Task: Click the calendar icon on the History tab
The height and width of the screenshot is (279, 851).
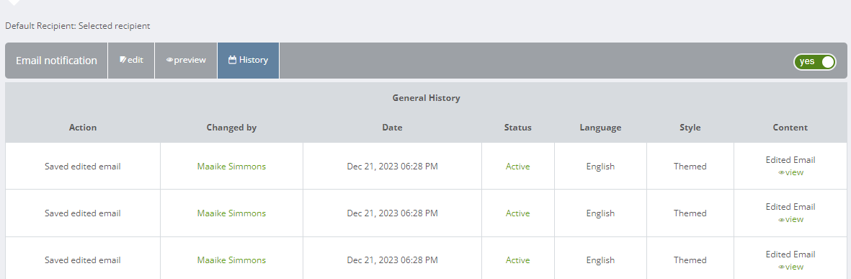Action: [232, 60]
